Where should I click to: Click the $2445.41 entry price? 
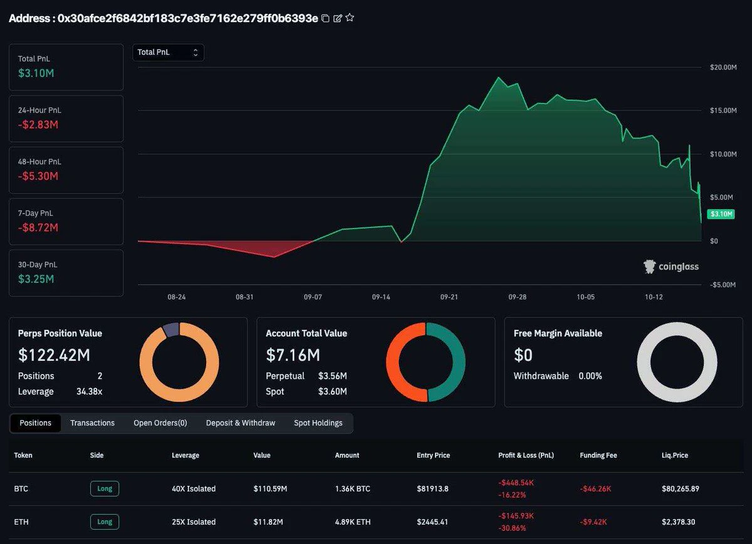click(x=432, y=522)
